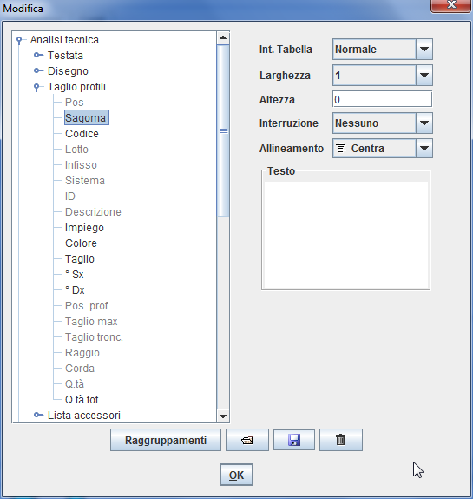Screen dimensions: 473x499
Task: Click the floppy disk save icon
Action: click(294, 440)
